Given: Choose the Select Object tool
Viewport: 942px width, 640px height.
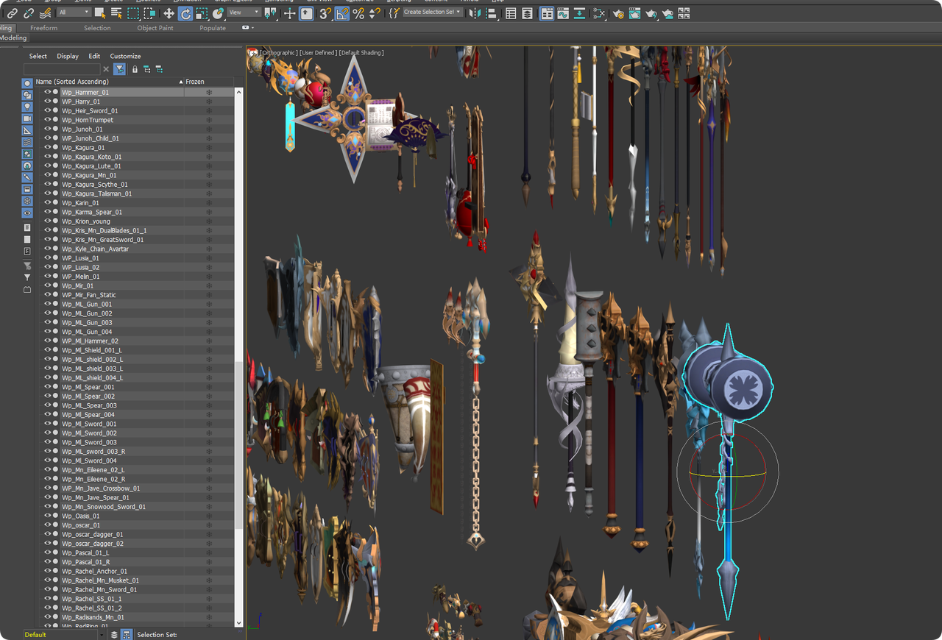Looking at the screenshot, I should [x=100, y=13].
